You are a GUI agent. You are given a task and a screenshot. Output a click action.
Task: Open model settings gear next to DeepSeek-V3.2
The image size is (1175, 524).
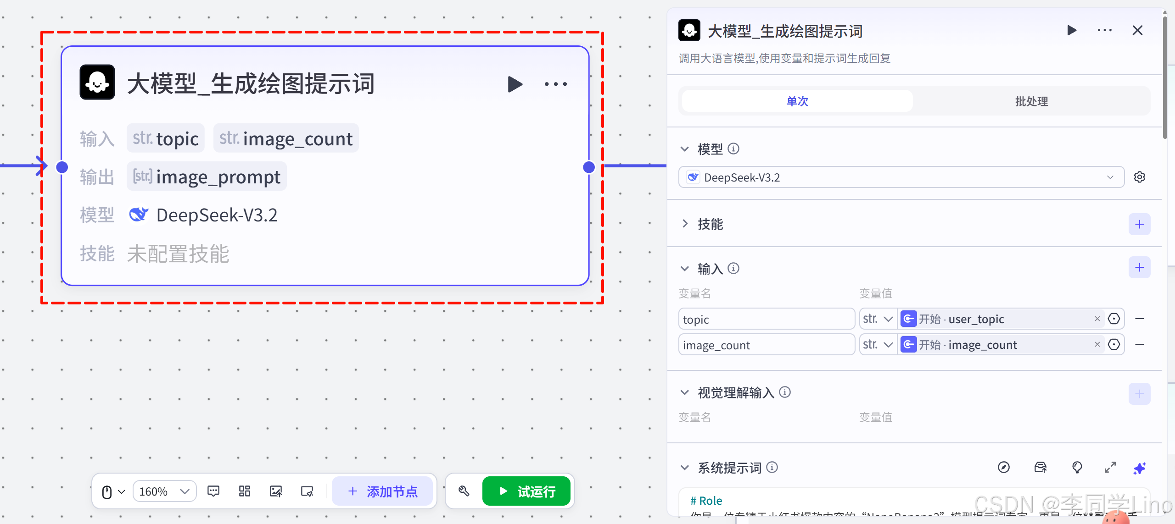(1139, 177)
